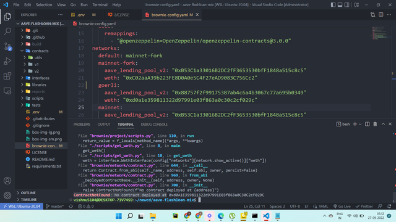This screenshot has height=222, width=396.
Task: Open editor more actions ellipsis
Action: 389,15
